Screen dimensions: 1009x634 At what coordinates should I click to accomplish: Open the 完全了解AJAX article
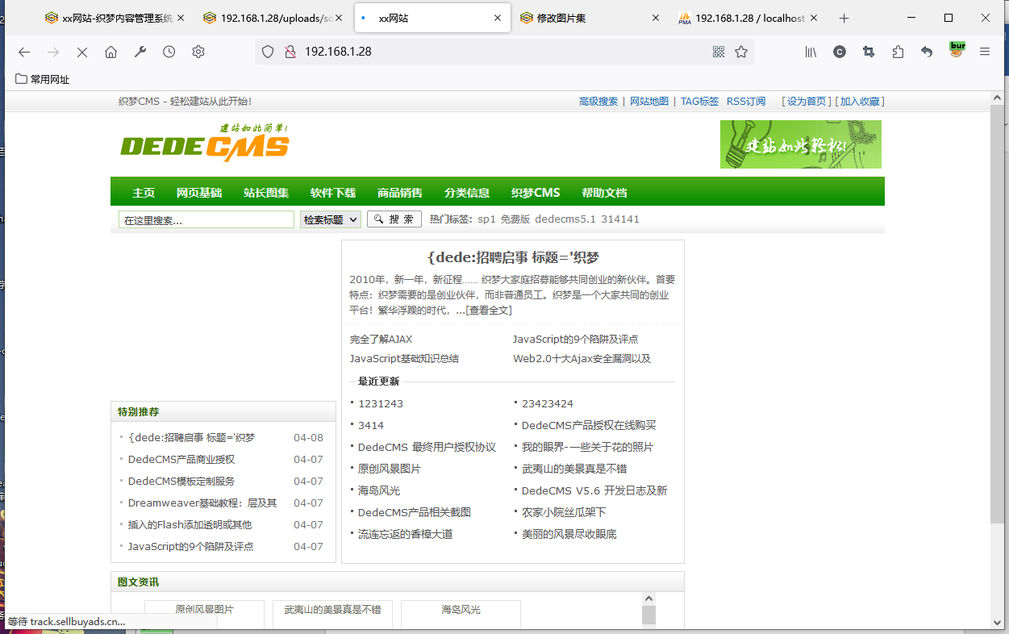[381, 340]
